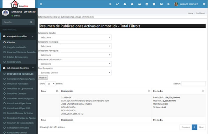Click the Mostrar button

point(43,77)
